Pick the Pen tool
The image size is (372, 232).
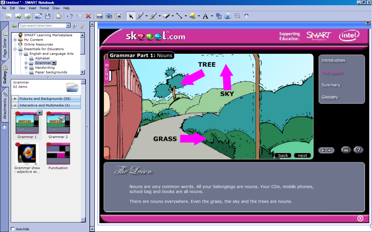pyautogui.click(x=140, y=16)
